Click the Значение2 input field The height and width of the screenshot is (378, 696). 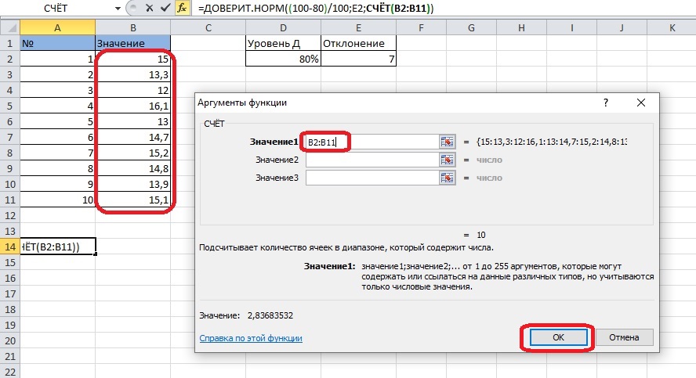pos(372,160)
